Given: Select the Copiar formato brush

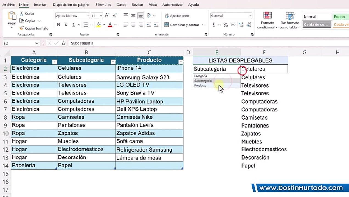Looking at the screenshot, I should (22, 28).
